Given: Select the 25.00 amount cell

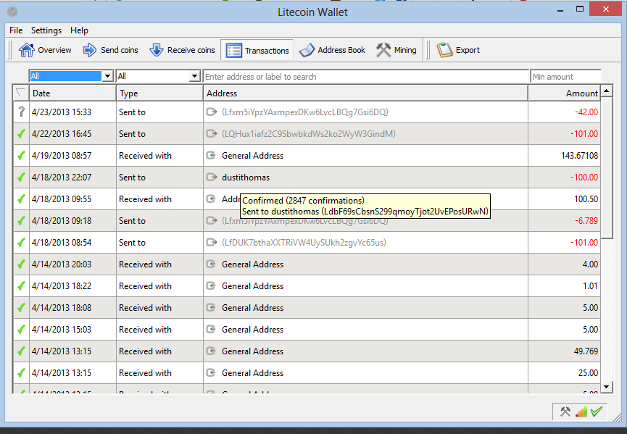Looking at the screenshot, I should [564, 373].
